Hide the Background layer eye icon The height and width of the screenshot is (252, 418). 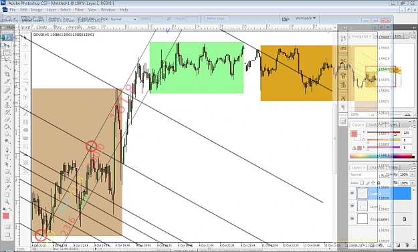tap(352, 219)
